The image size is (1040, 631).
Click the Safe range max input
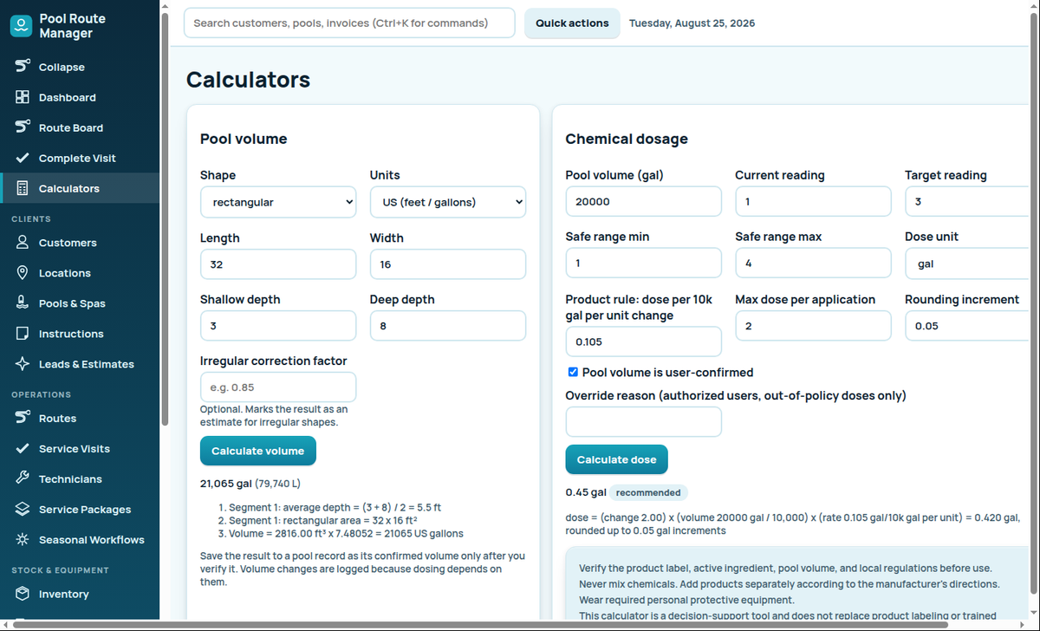point(814,263)
